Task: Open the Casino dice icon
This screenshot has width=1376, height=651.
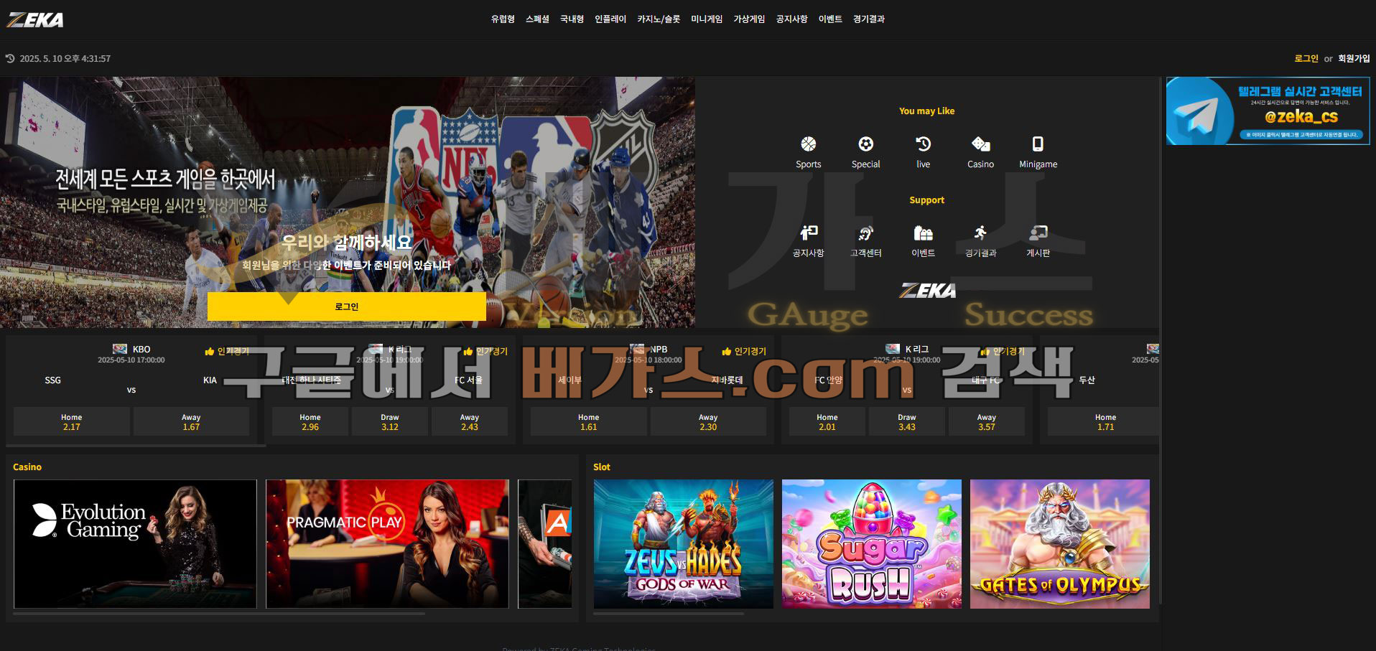Action: coord(980,144)
